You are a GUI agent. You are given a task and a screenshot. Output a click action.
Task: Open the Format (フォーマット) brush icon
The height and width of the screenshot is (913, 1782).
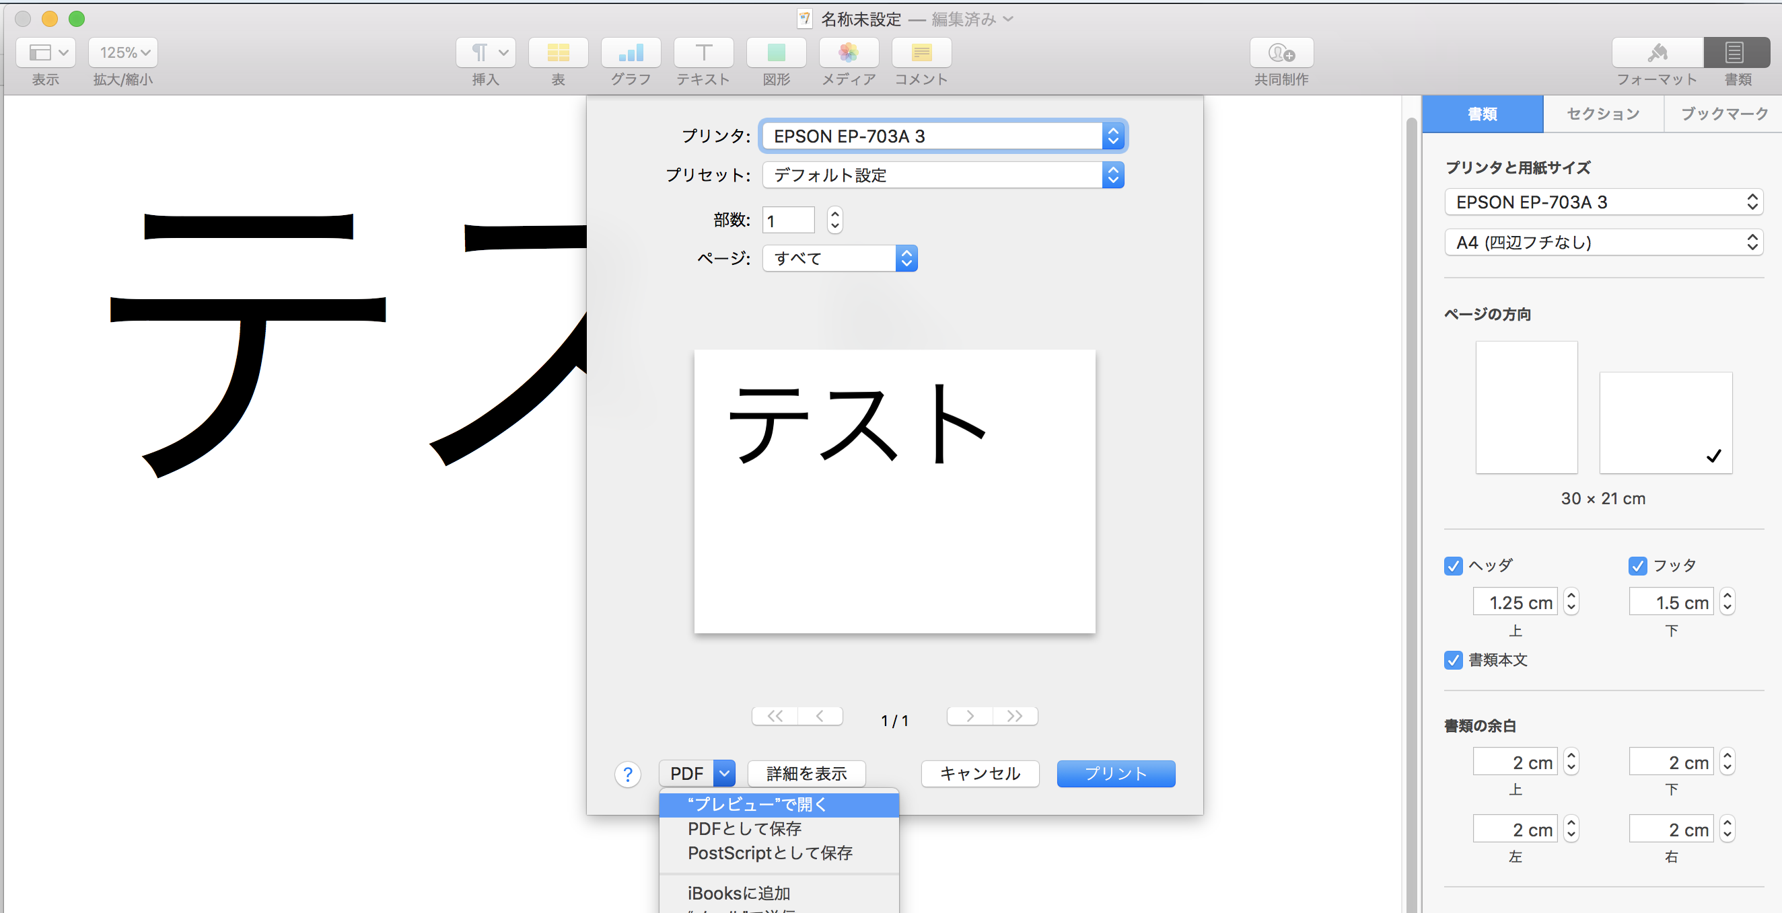pos(1657,52)
